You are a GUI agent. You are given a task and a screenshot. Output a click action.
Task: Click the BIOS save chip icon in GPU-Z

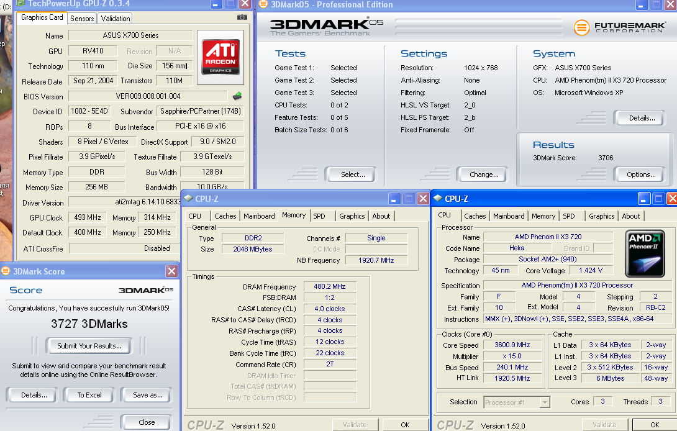(237, 96)
